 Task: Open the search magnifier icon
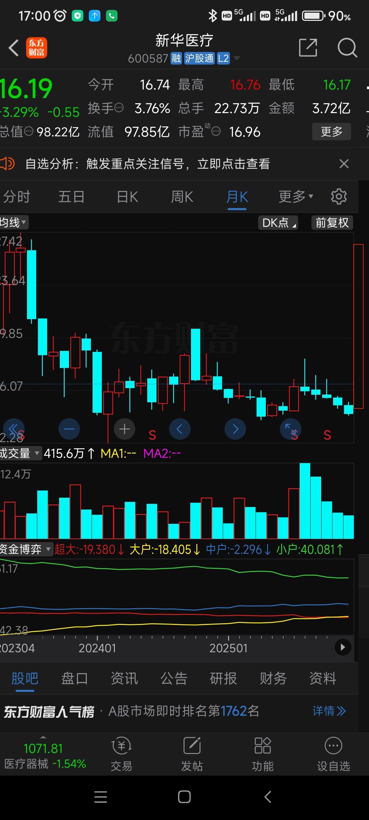point(347,47)
